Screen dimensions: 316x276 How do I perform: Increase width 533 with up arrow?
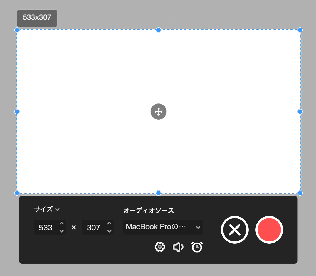pos(62,223)
